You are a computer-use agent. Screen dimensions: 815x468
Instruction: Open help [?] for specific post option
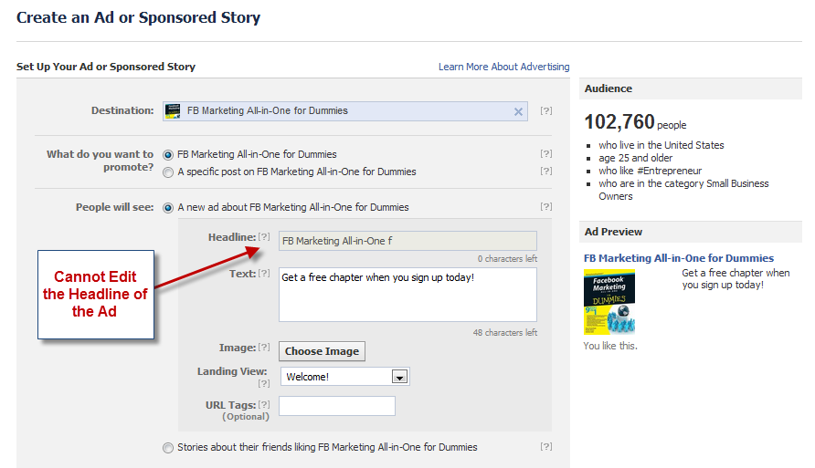pyautogui.click(x=545, y=171)
